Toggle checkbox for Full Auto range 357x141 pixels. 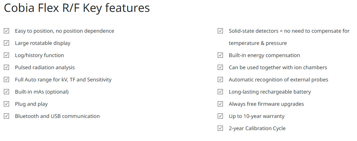pyautogui.click(x=6, y=80)
